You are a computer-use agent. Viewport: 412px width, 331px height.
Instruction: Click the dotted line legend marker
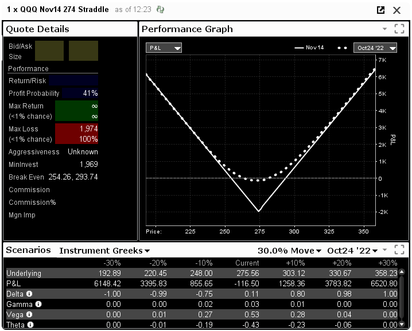tap(342, 48)
